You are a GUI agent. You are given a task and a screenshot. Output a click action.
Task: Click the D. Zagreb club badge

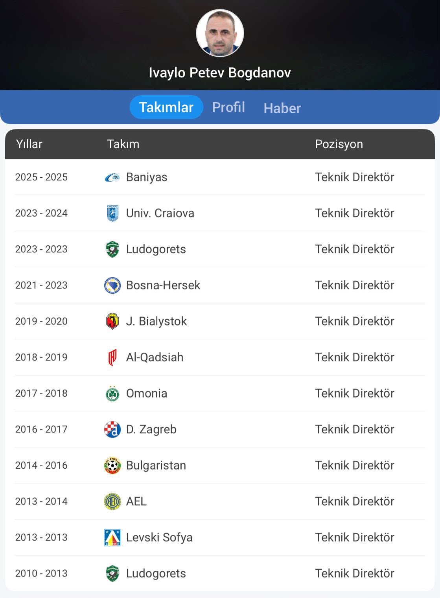point(112,429)
